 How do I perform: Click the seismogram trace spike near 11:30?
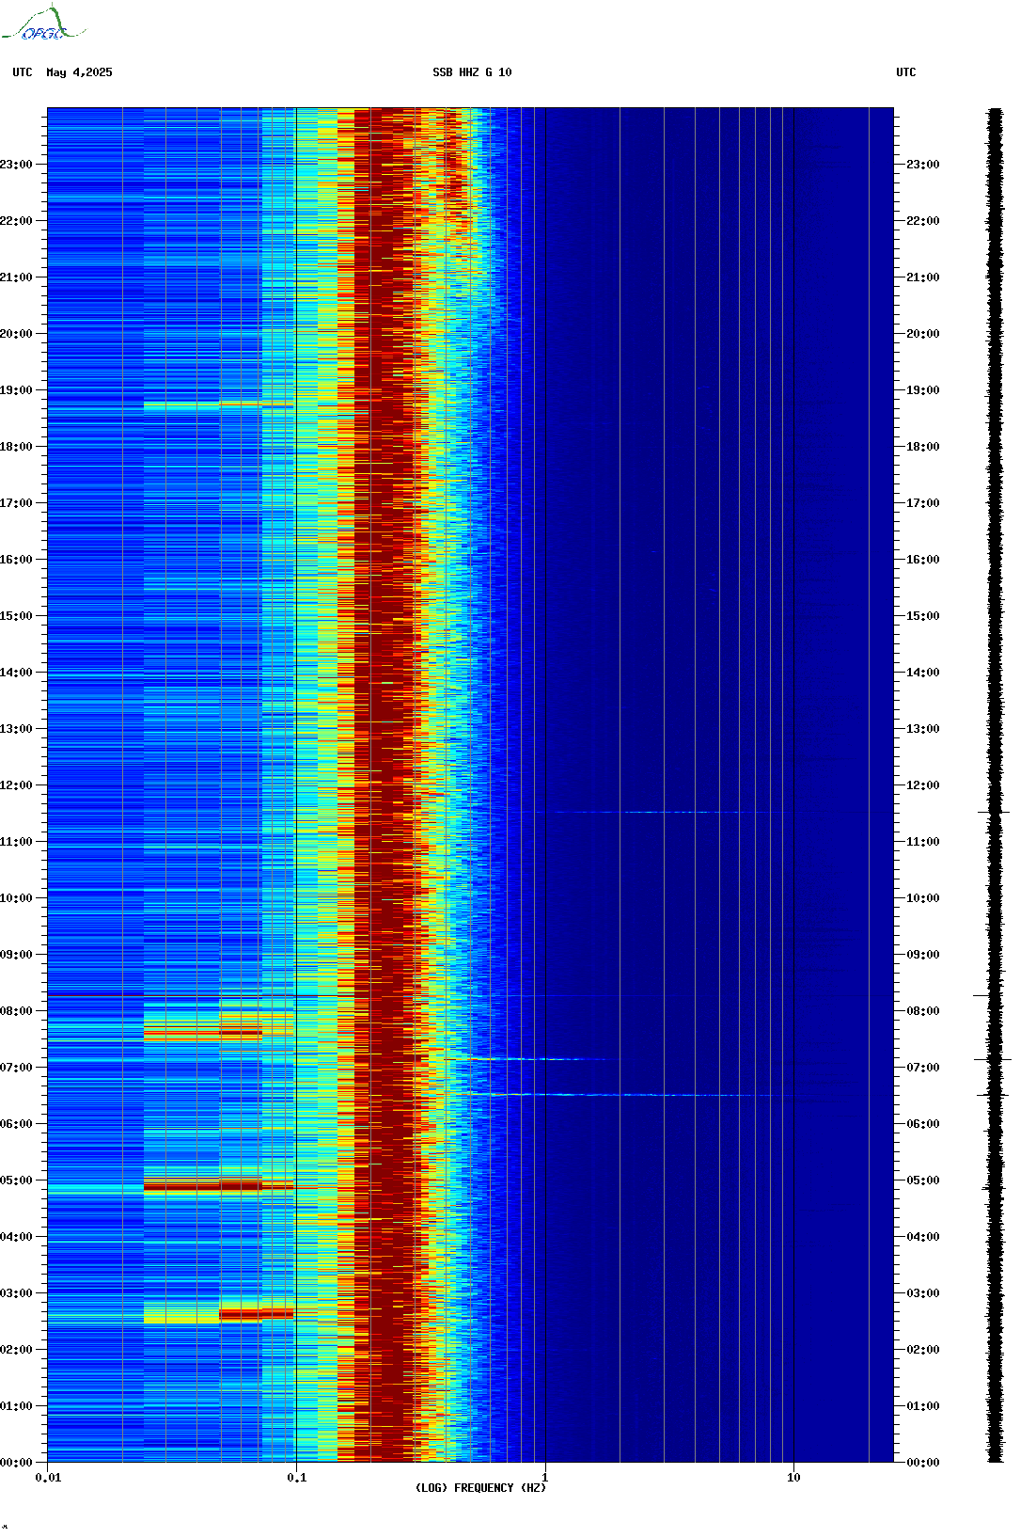tap(994, 812)
